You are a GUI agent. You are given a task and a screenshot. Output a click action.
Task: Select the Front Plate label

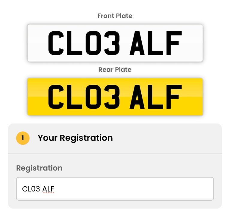pos(115,16)
